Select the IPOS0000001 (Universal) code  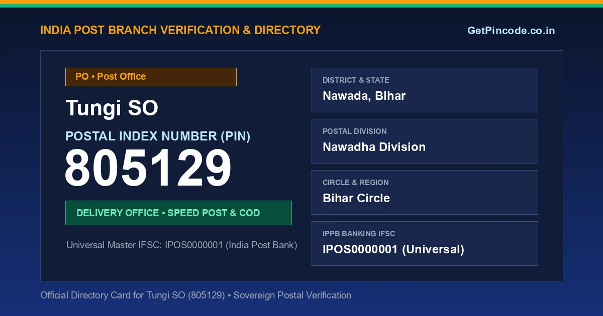(393, 249)
